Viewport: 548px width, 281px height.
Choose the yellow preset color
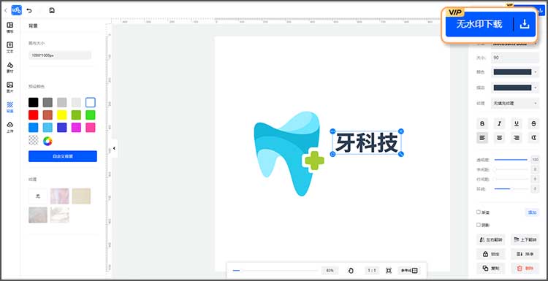pos(62,115)
